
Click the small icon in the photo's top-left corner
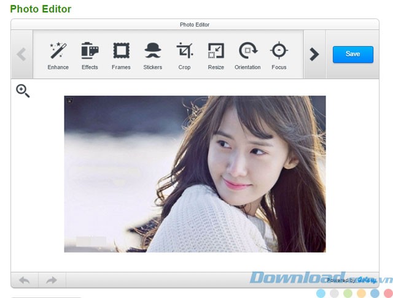point(69,100)
